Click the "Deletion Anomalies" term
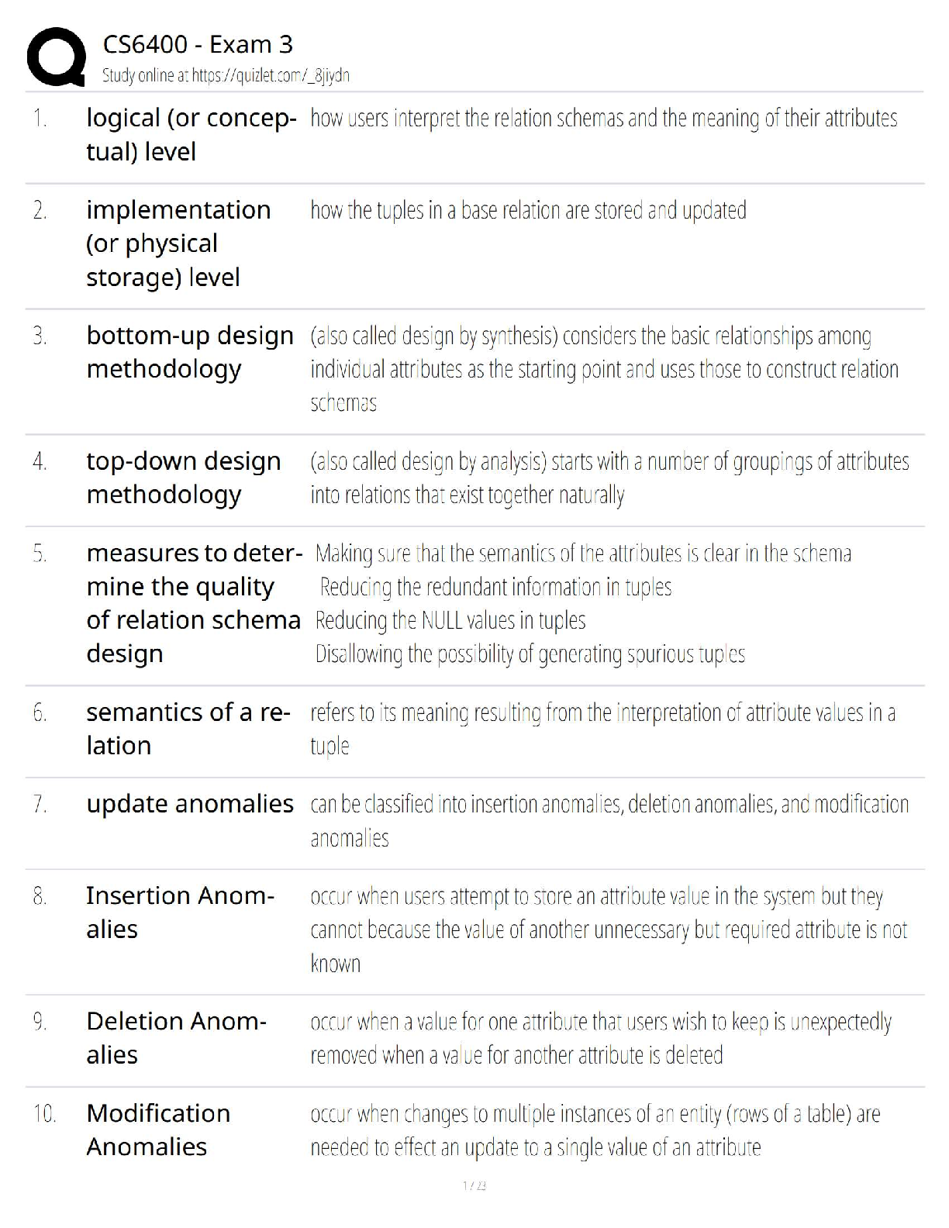This screenshot has width=949, height=1228. point(176,1038)
